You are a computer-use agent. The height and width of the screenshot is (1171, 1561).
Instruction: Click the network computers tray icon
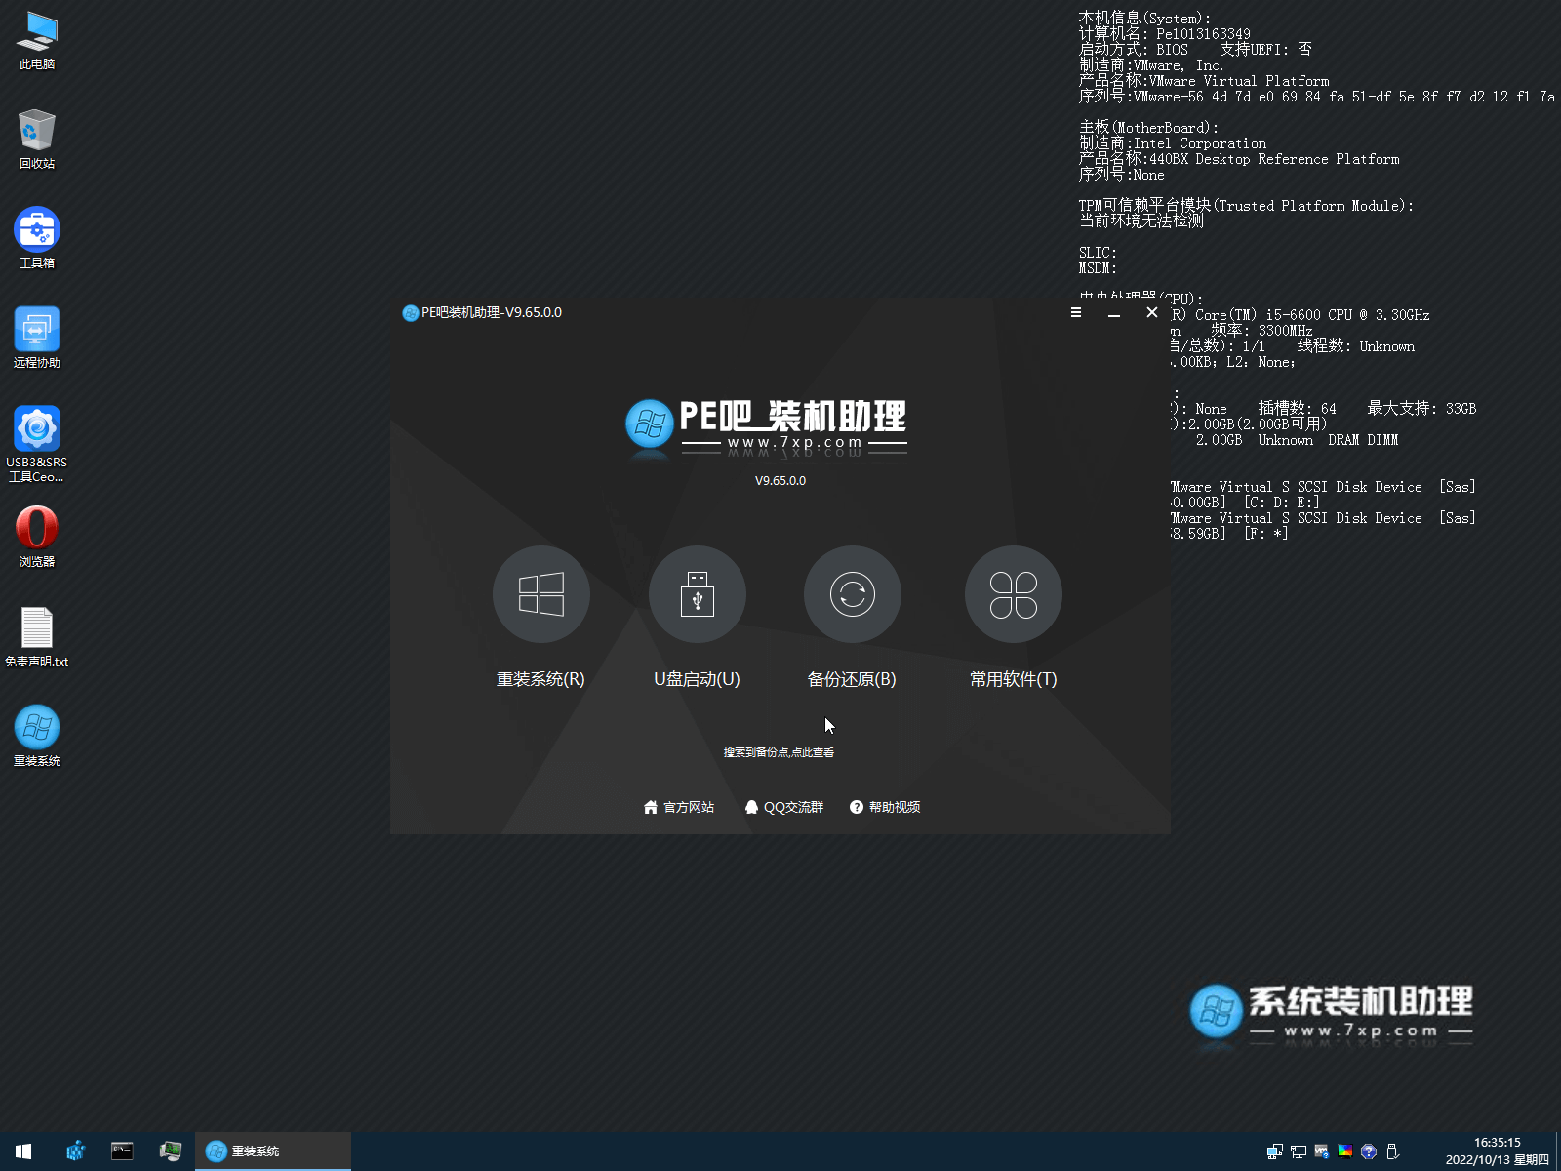(x=1274, y=1151)
